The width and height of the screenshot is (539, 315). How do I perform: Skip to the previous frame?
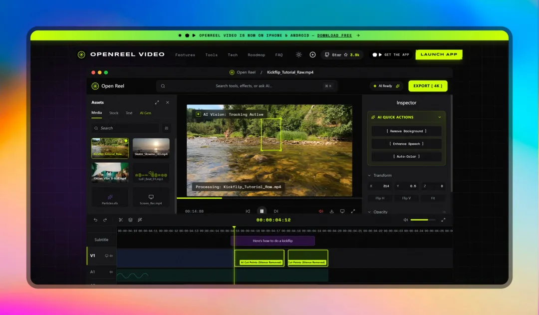point(248,211)
